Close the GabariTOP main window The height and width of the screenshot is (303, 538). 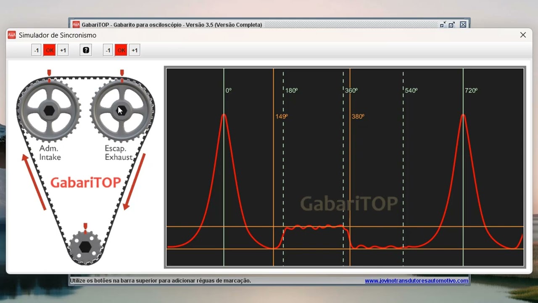[x=463, y=24]
